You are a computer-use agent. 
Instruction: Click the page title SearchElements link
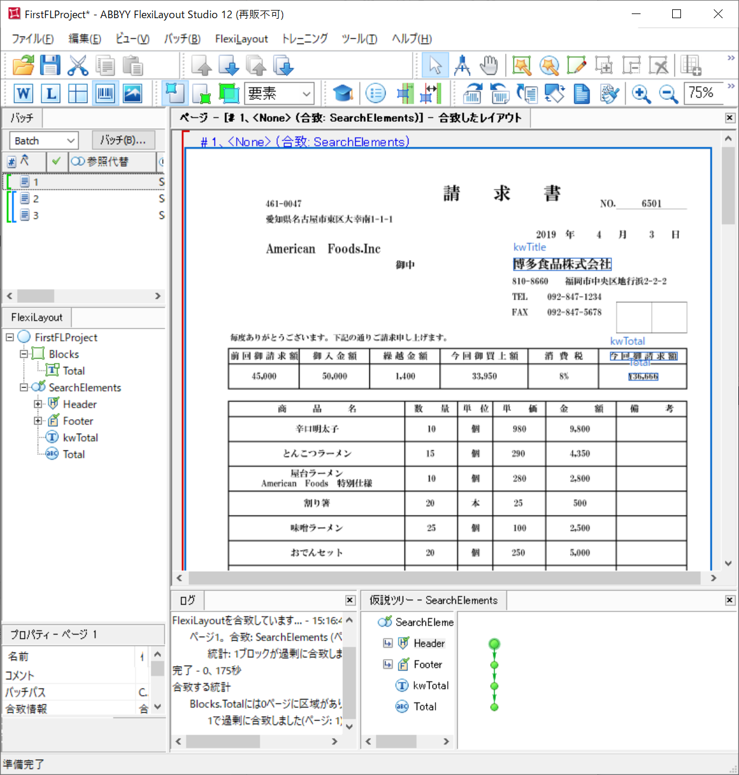point(305,142)
